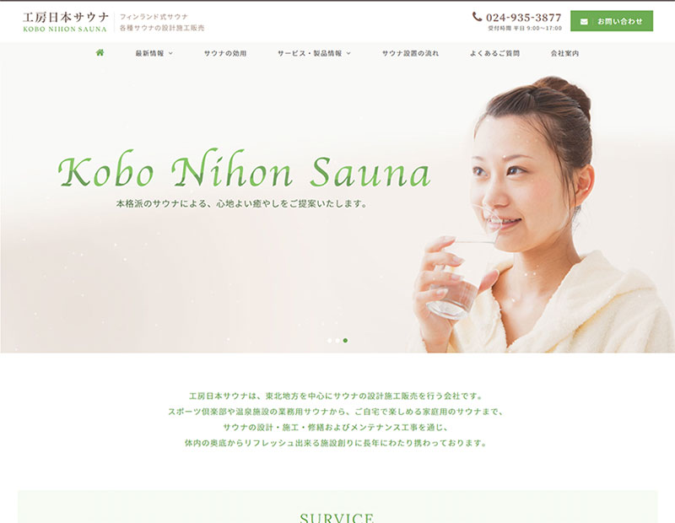This screenshot has height=523, width=675.
Task: Click the Kobo Nihon Sauna hero image
Action: [x=337, y=198]
